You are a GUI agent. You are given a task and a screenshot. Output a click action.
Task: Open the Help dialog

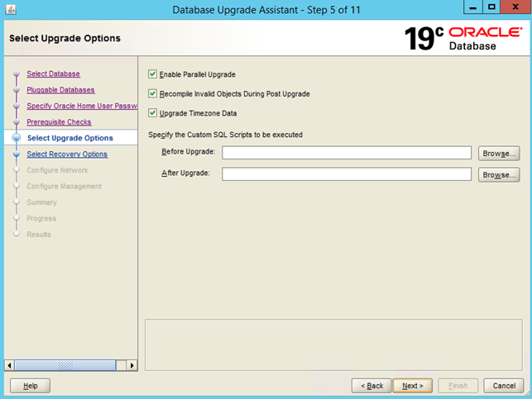[x=30, y=386]
